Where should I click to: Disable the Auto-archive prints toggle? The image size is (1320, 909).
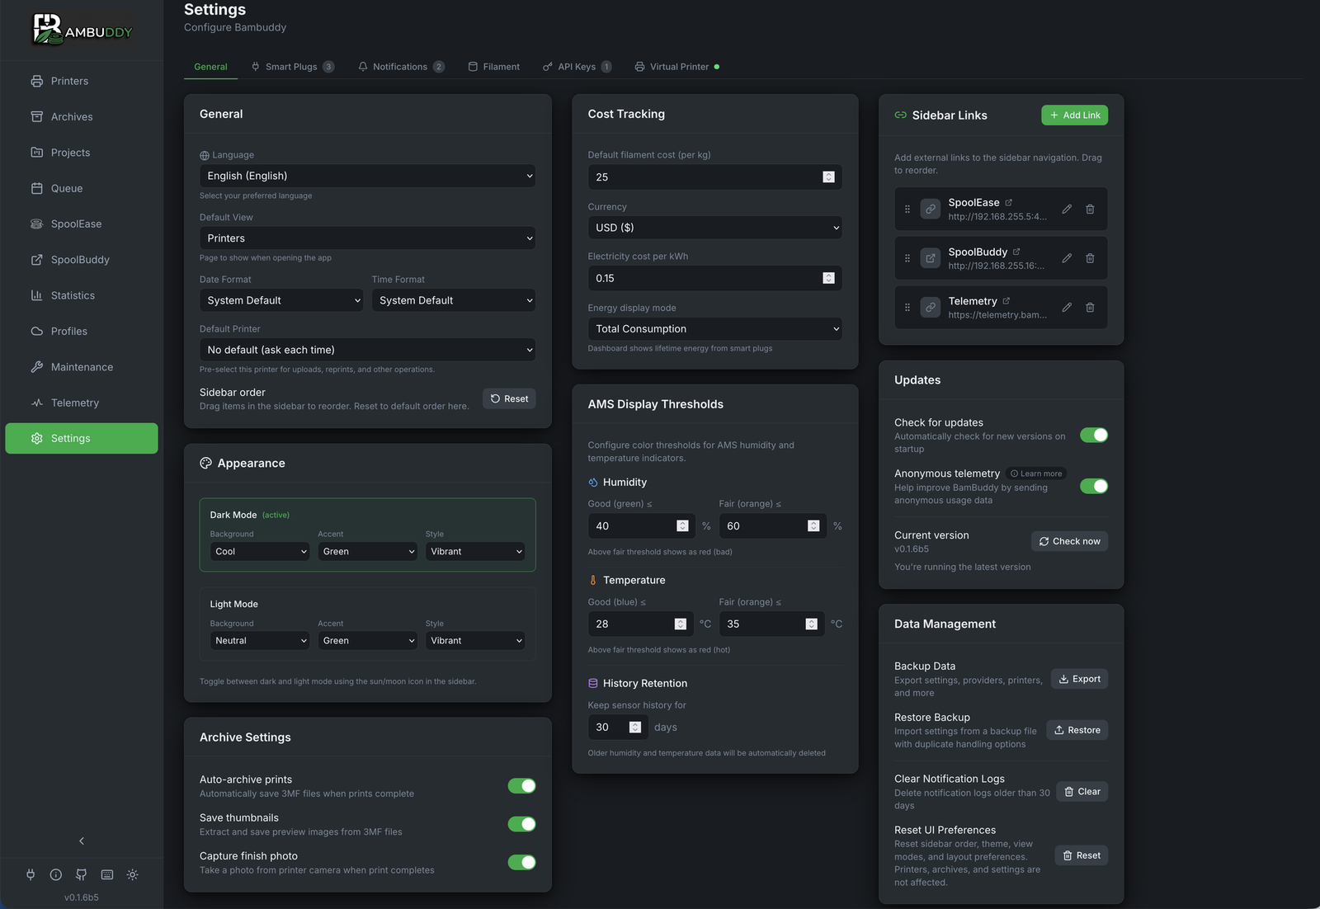pos(521,786)
